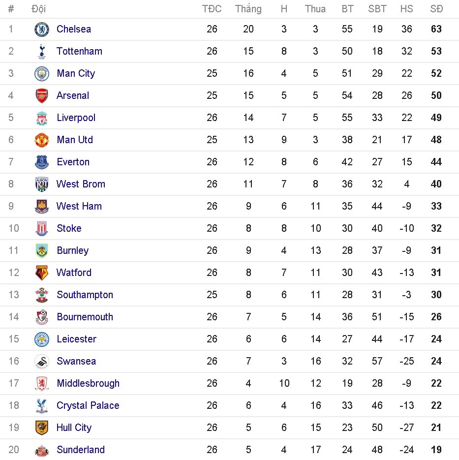The width and height of the screenshot is (459, 460).
Task: Click the 'Đội' team column header
Action: click(x=38, y=9)
